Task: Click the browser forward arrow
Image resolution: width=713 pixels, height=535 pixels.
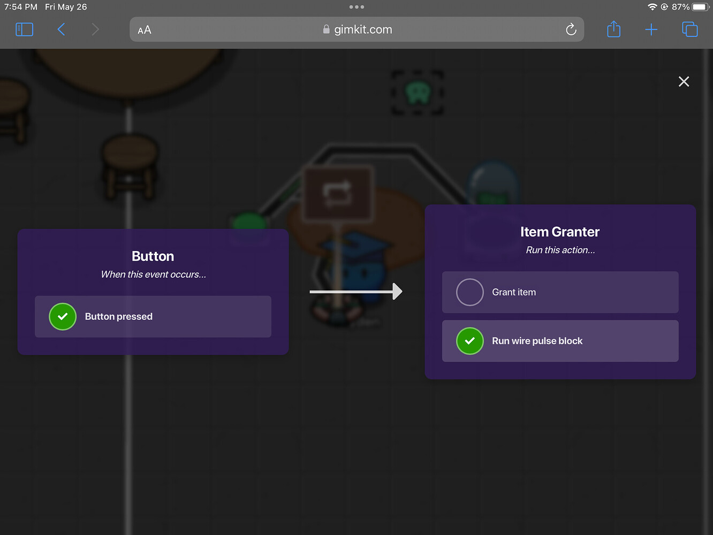Action: click(x=95, y=29)
